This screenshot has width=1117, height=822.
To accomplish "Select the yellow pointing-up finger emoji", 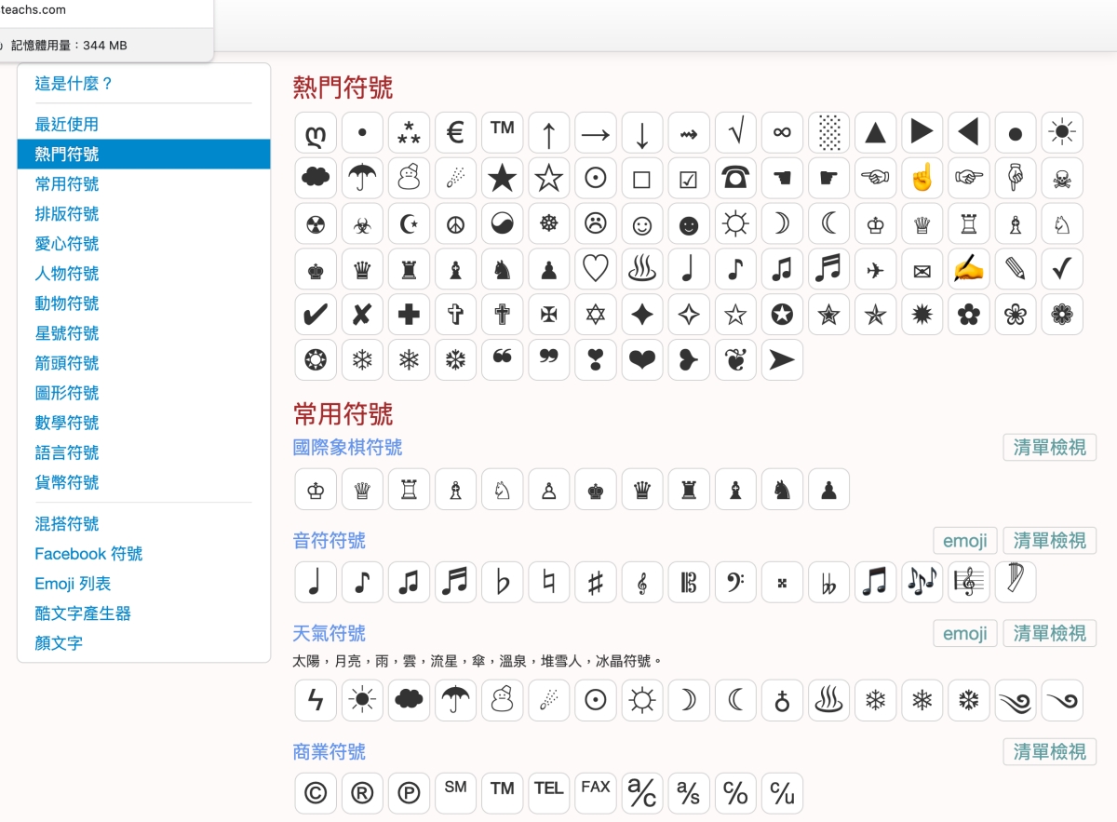I will 922,178.
